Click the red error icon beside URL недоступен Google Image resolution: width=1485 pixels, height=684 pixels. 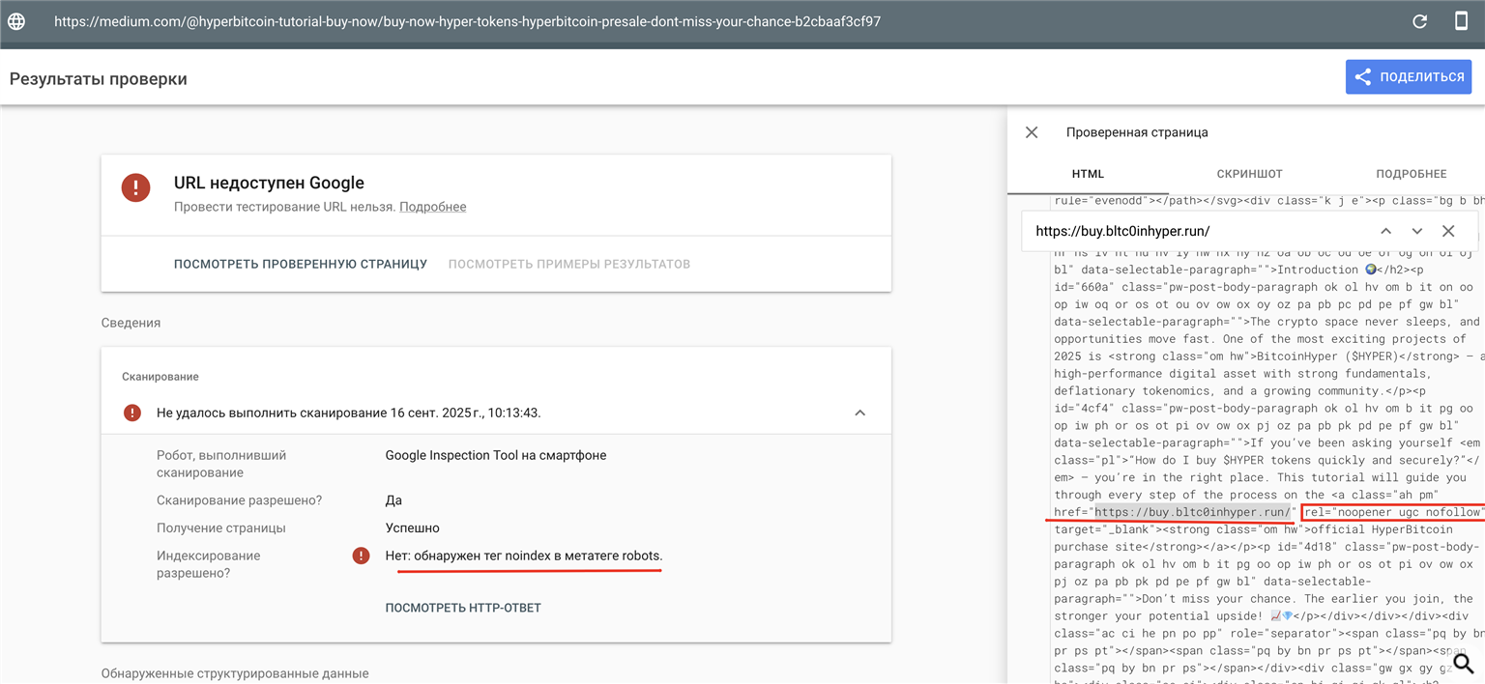136,187
